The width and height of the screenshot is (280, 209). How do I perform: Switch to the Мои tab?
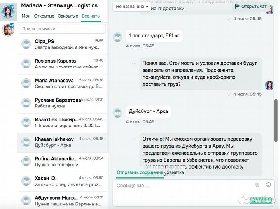point(26,16)
